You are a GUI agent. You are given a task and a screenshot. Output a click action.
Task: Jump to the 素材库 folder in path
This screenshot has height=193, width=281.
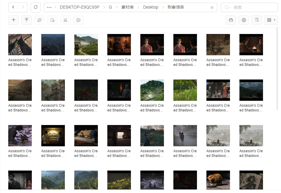click(x=128, y=7)
